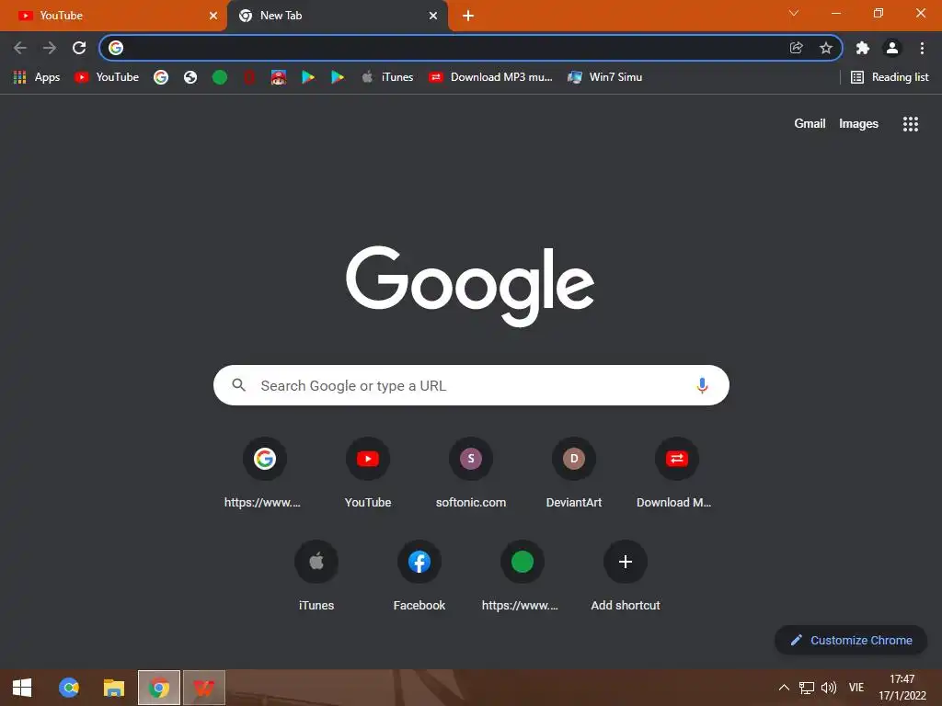Open the green circle bookmark icon
The width and height of the screenshot is (942, 706).
[220, 77]
